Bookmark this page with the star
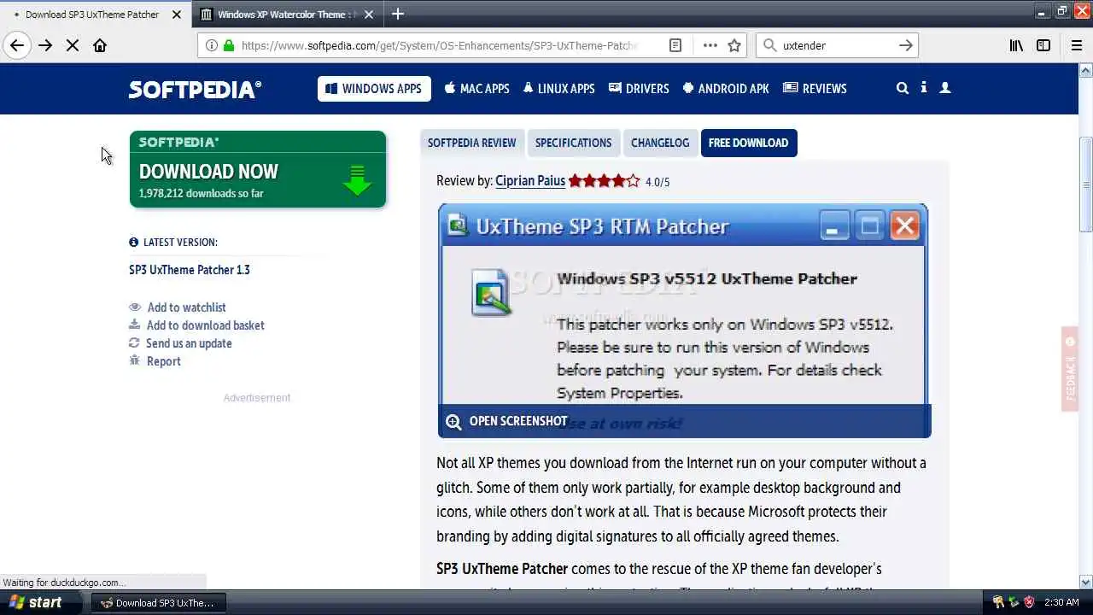This screenshot has height=615, width=1093. [734, 45]
